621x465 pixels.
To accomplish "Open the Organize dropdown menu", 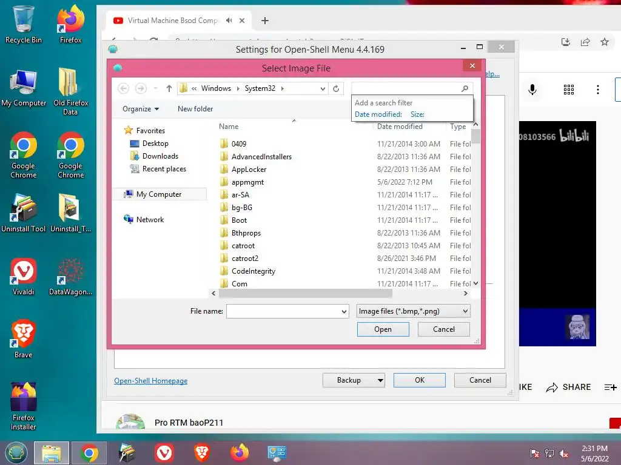I will pos(141,109).
